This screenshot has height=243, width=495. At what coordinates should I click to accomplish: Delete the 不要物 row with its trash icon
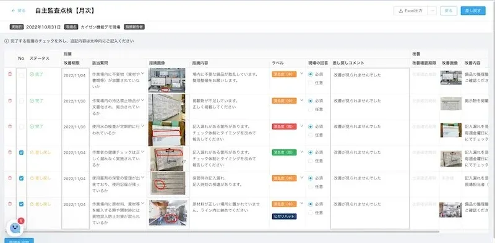click(x=10, y=74)
